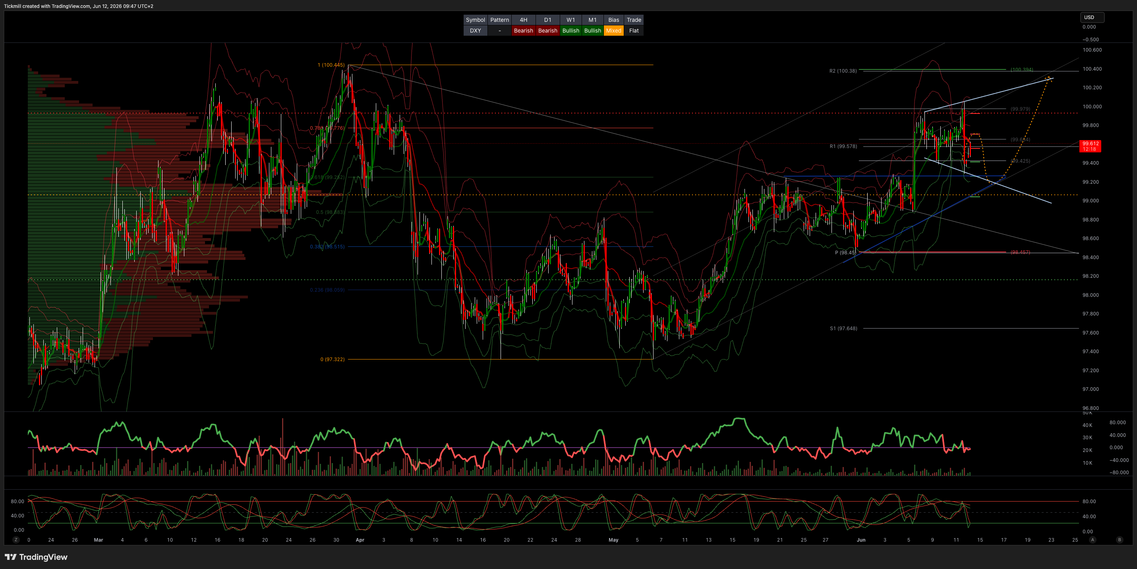Click the Bullish cell under M1

pos(592,31)
